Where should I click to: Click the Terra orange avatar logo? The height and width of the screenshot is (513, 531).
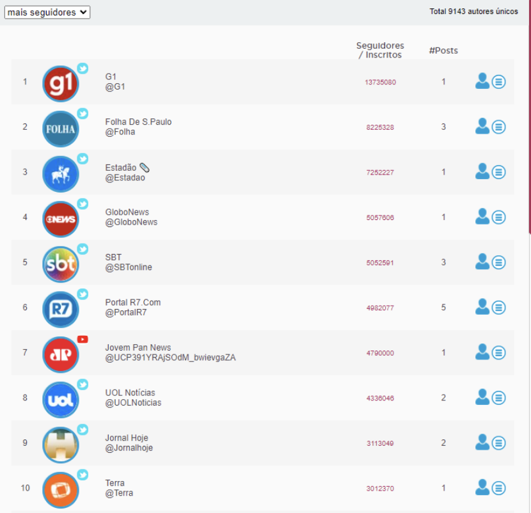[x=61, y=490]
